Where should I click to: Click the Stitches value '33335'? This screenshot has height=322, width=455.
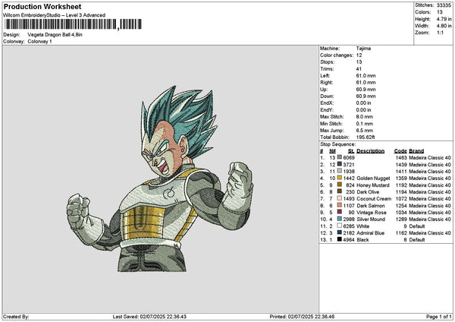coord(444,5)
